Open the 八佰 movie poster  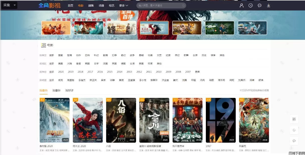pos(121,120)
